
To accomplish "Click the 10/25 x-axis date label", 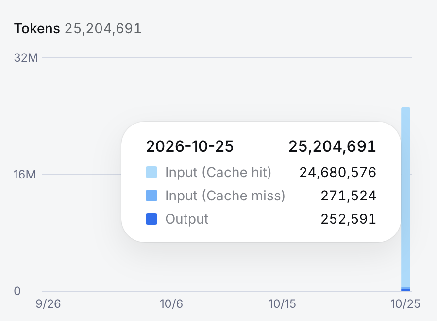I will click(405, 303).
